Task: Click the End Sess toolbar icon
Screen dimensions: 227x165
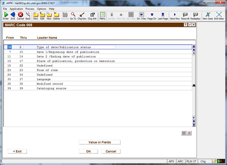Action: pos(219,16)
